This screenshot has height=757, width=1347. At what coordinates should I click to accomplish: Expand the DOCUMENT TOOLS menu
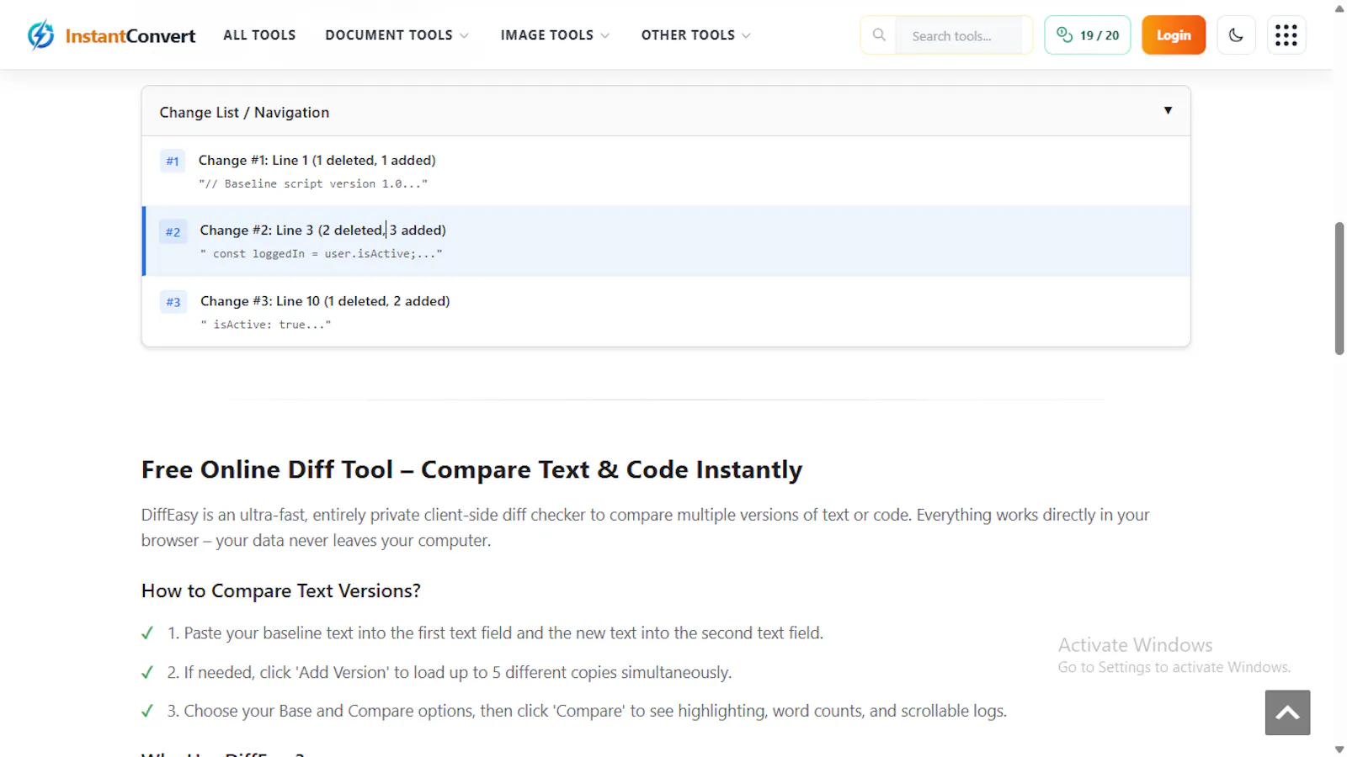click(397, 35)
